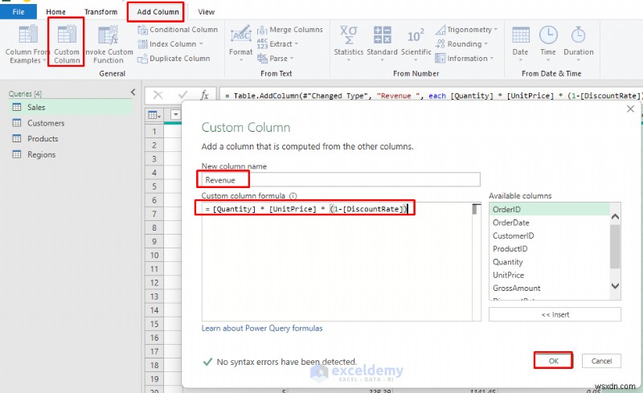Click OK in Custom Column dialog
Screen dimensions: 643x393
pos(553,361)
